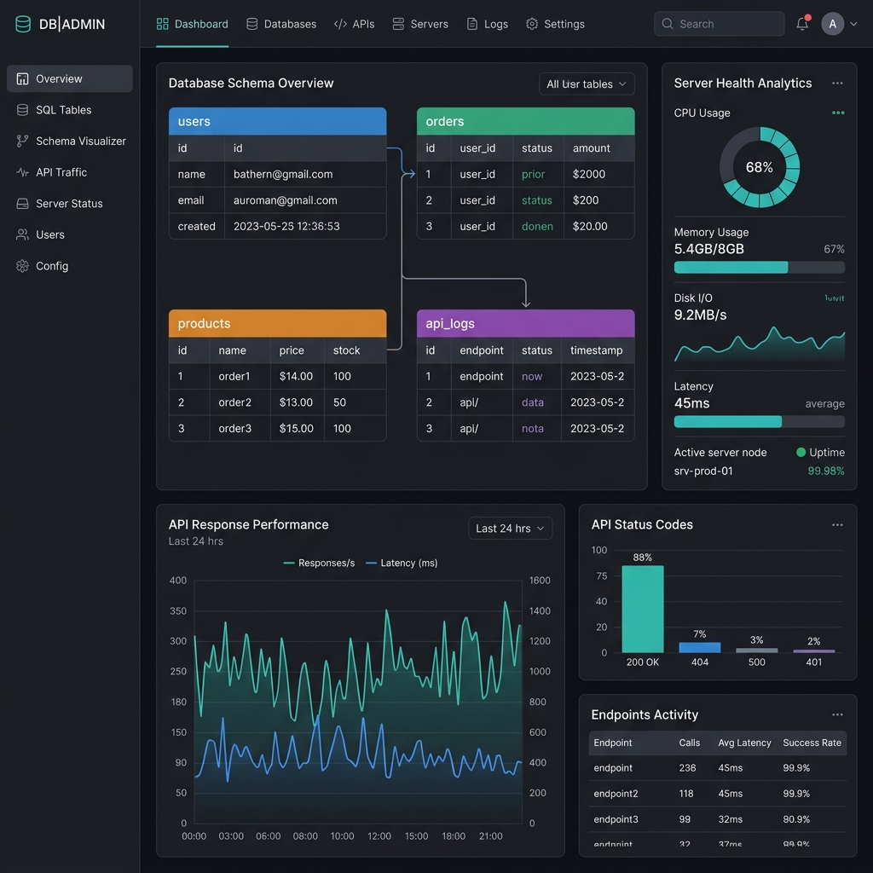Click the Search input field

coord(719,24)
